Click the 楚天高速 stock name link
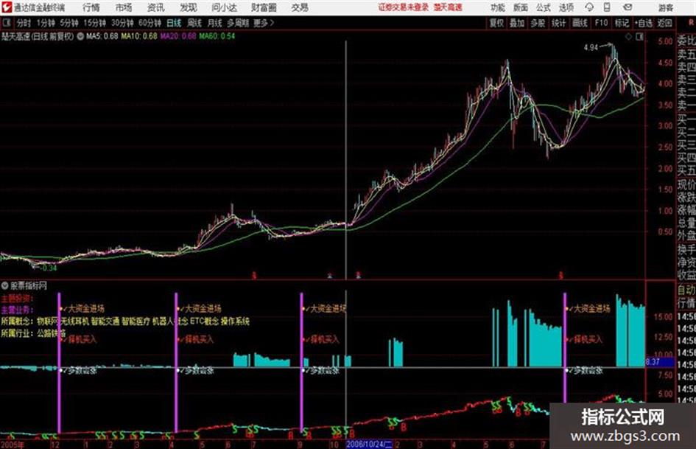Viewport: 696px width, 449px height. tap(448, 7)
